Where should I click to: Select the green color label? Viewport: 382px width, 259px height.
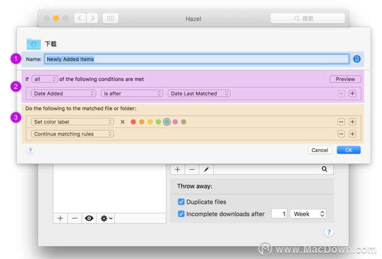[159, 122]
